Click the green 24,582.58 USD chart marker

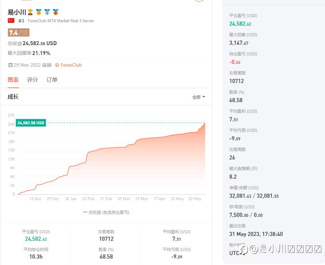tap(31, 123)
